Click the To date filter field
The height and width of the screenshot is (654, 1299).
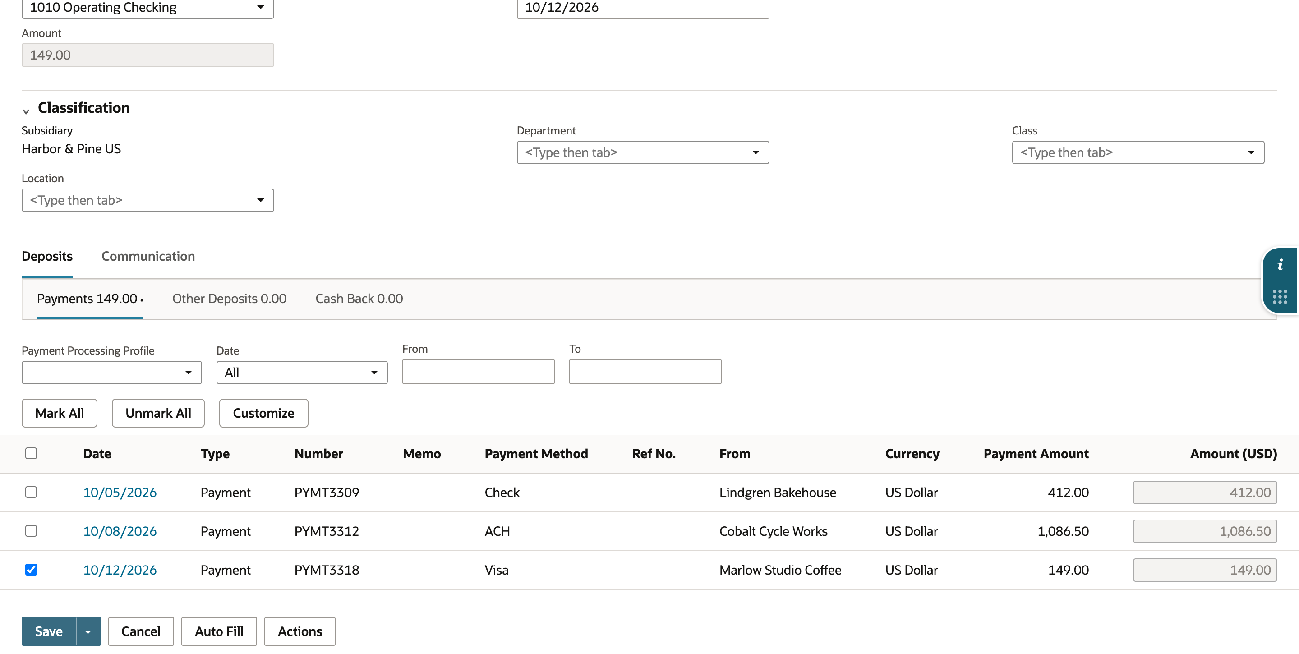pos(645,372)
